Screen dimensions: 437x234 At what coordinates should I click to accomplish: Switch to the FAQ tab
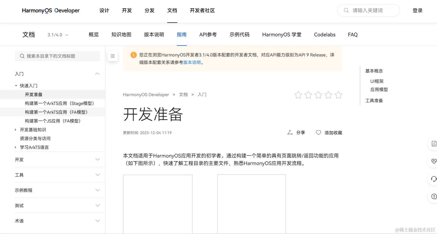click(x=353, y=35)
